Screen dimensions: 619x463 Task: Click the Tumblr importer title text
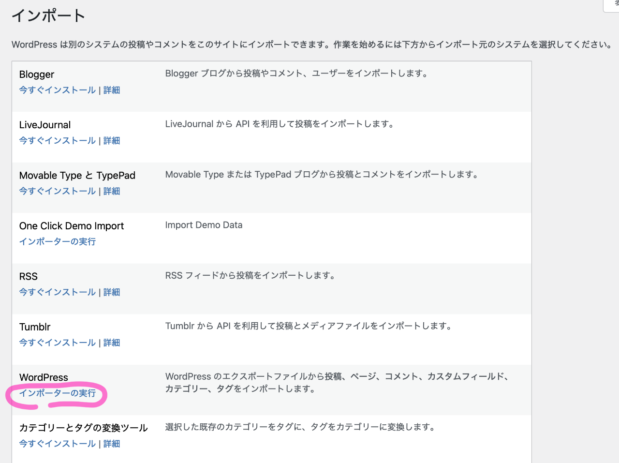(x=35, y=327)
